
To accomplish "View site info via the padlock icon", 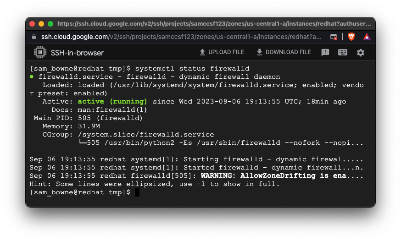I will tap(34, 37).
